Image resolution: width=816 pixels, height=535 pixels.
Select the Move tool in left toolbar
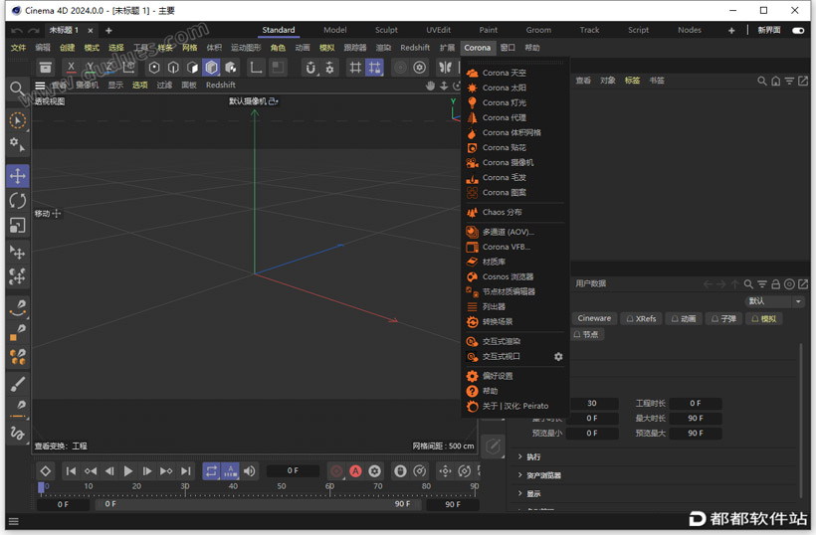pyautogui.click(x=18, y=176)
